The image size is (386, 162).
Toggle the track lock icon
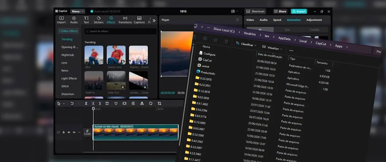(64, 132)
